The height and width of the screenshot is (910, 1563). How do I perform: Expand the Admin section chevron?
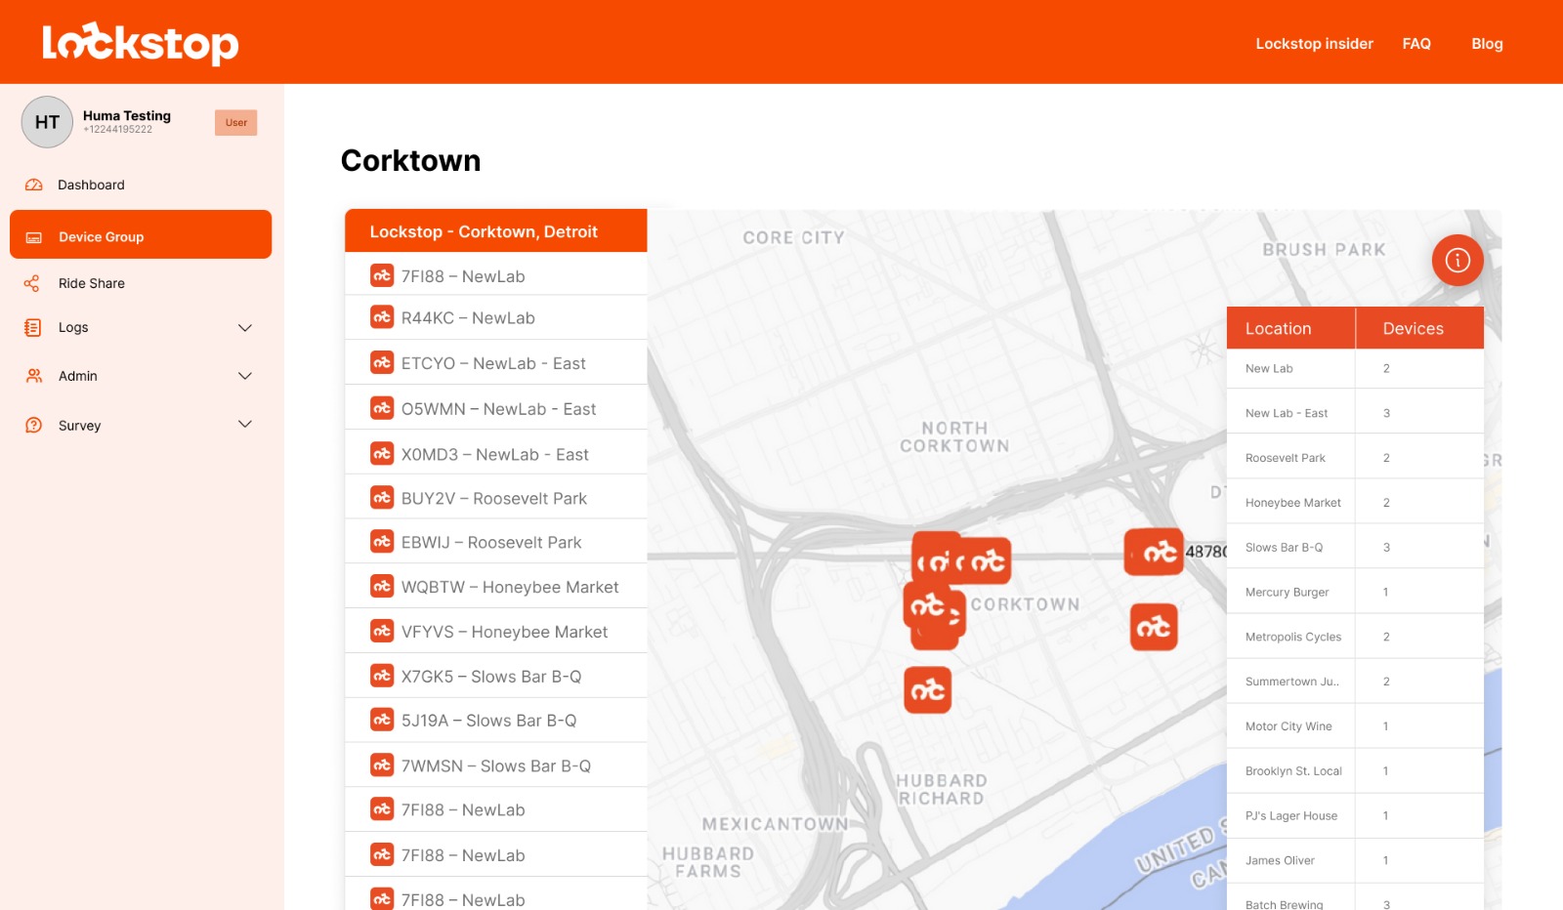click(x=245, y=376)
